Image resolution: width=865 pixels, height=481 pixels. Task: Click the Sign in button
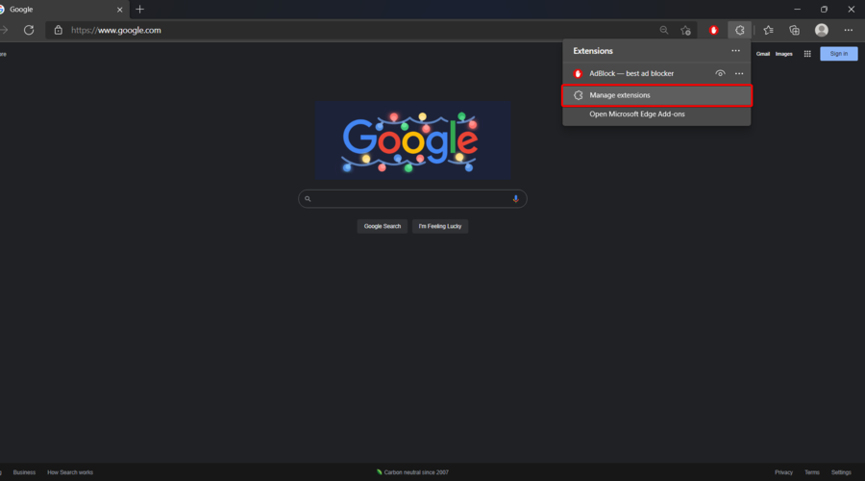[x=838, y=54]
